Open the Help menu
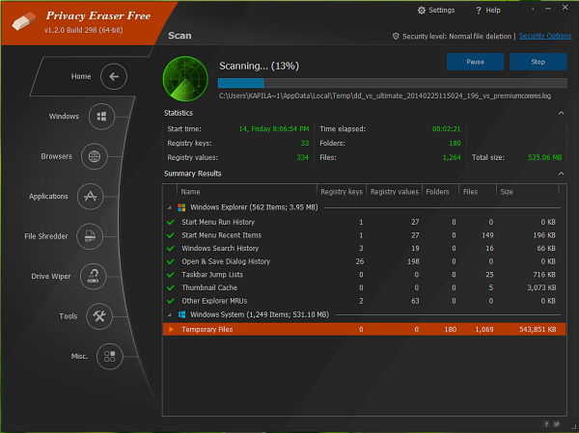 click(x=487, y=11)
